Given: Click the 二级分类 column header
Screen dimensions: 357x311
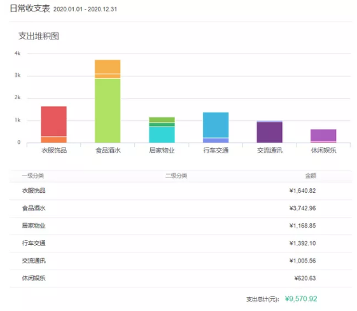Looking at the screenshot, I should click(176, 176).
